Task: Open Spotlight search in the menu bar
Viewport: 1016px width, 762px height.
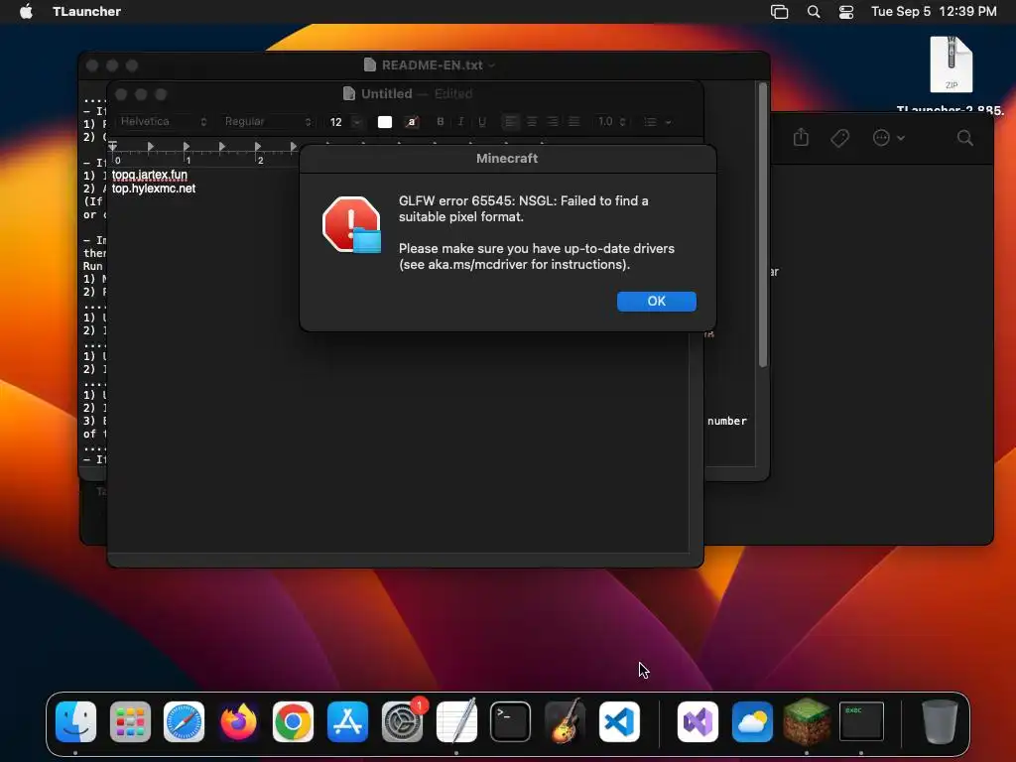Action: [x=814, y=11]
